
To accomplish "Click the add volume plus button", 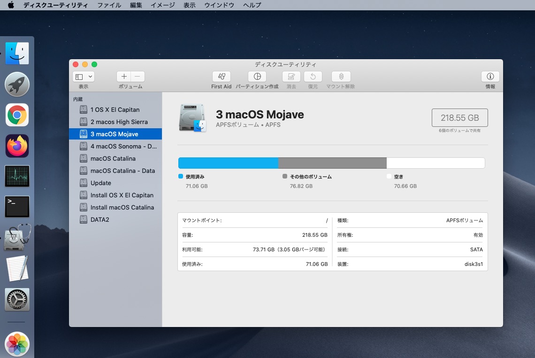I will pos(124,77).
